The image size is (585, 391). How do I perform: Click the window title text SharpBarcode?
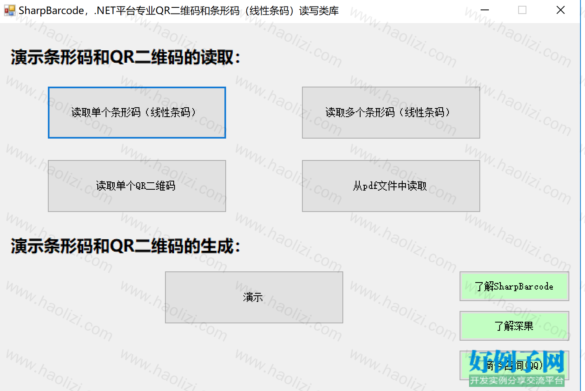pos(179,11)
